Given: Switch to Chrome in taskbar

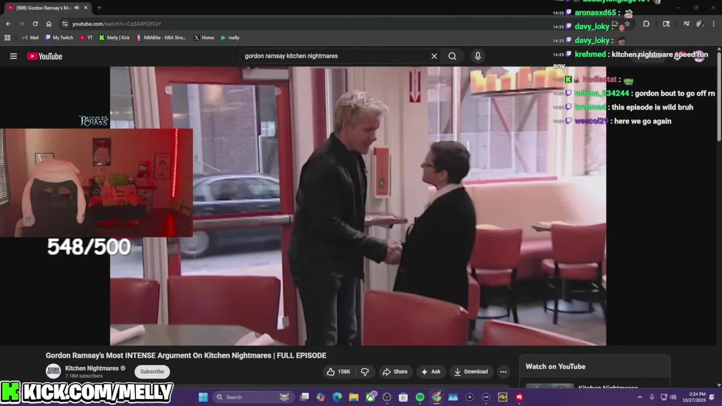Looking at the screenshot, I should tap(437, 397).
